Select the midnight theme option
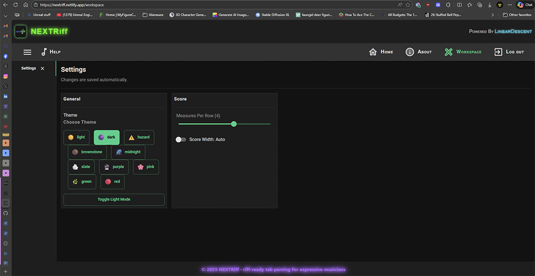Screen dimensions: 535x276 pyautogui.click(x=128, y=152)
